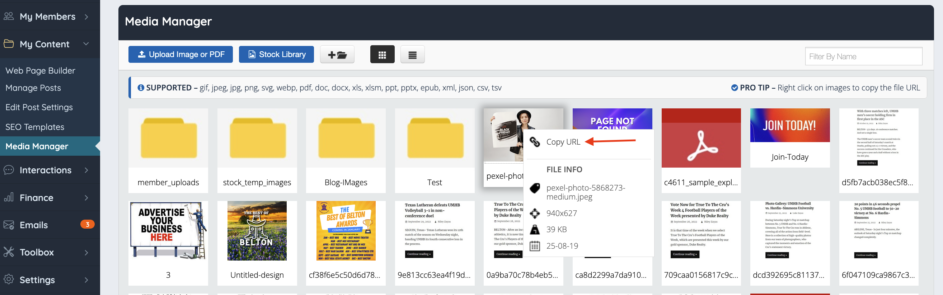Click the 25-08-19 date text

click(x=562, y=246)
